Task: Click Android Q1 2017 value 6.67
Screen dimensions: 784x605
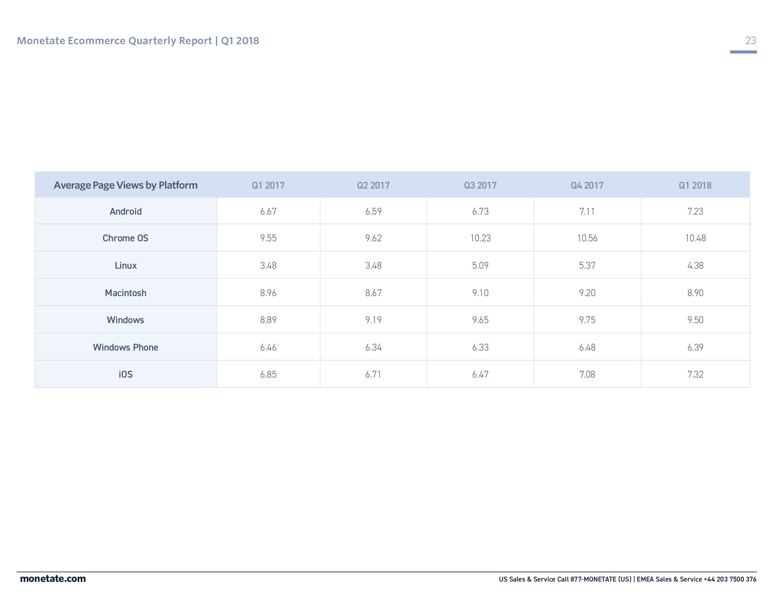Action: [268, 211]
